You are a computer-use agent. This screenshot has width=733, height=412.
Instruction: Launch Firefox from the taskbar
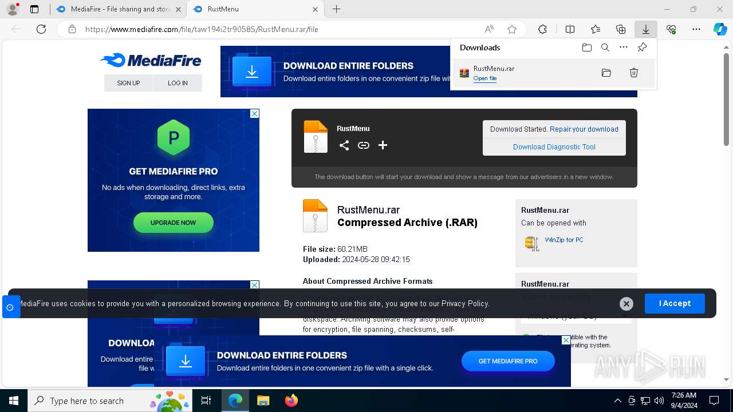[291, 401]
